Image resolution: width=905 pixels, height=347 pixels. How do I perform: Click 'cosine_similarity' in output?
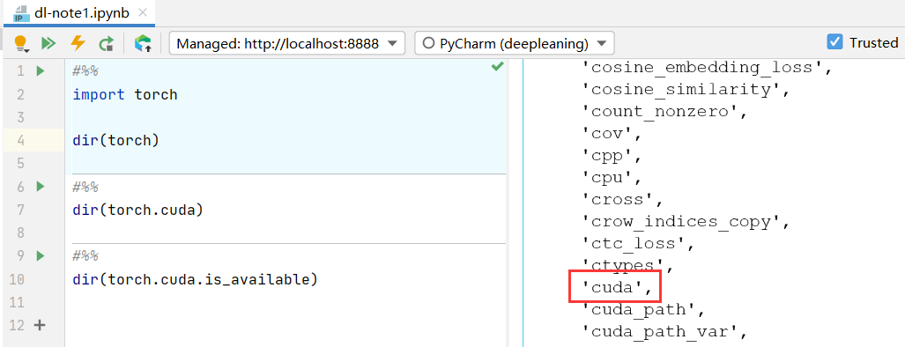point(685,89)
